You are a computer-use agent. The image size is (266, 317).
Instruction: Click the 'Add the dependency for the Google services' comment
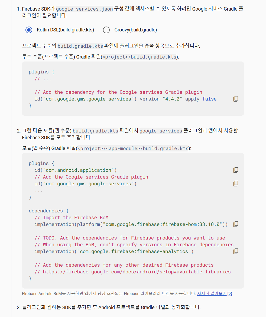118,92
